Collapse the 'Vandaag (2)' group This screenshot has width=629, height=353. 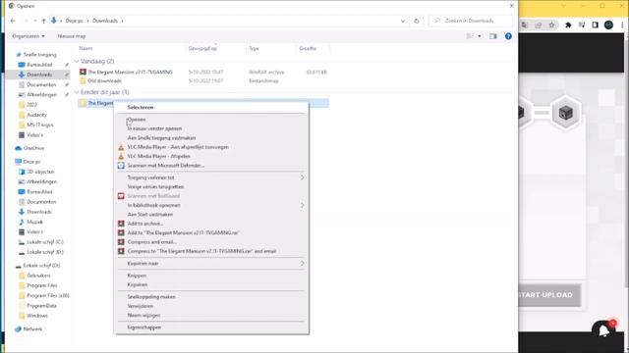coord(77,61)
